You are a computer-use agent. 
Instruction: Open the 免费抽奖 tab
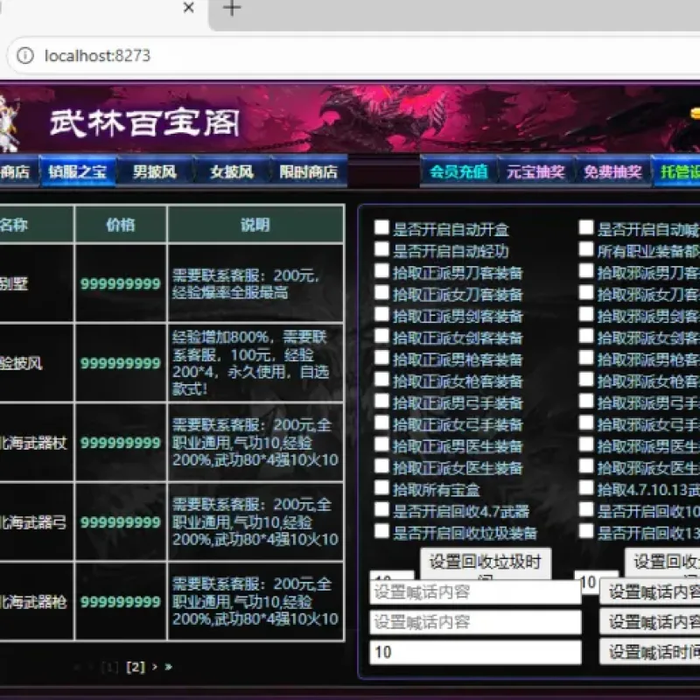613,171
